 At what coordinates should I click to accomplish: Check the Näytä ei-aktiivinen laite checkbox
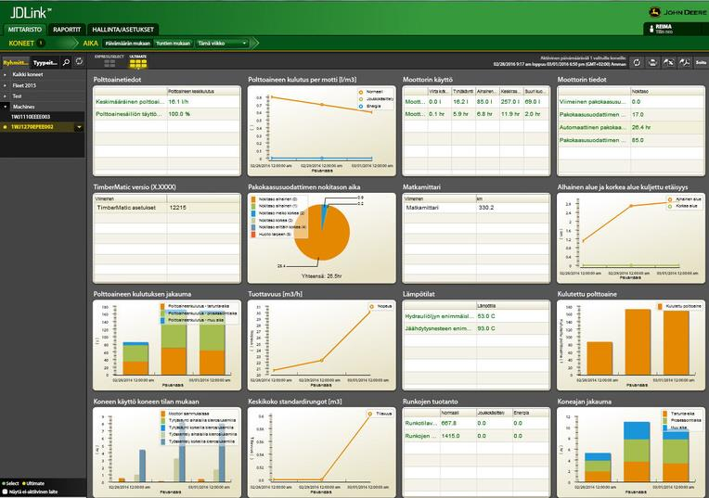click(x=5, y=492)
